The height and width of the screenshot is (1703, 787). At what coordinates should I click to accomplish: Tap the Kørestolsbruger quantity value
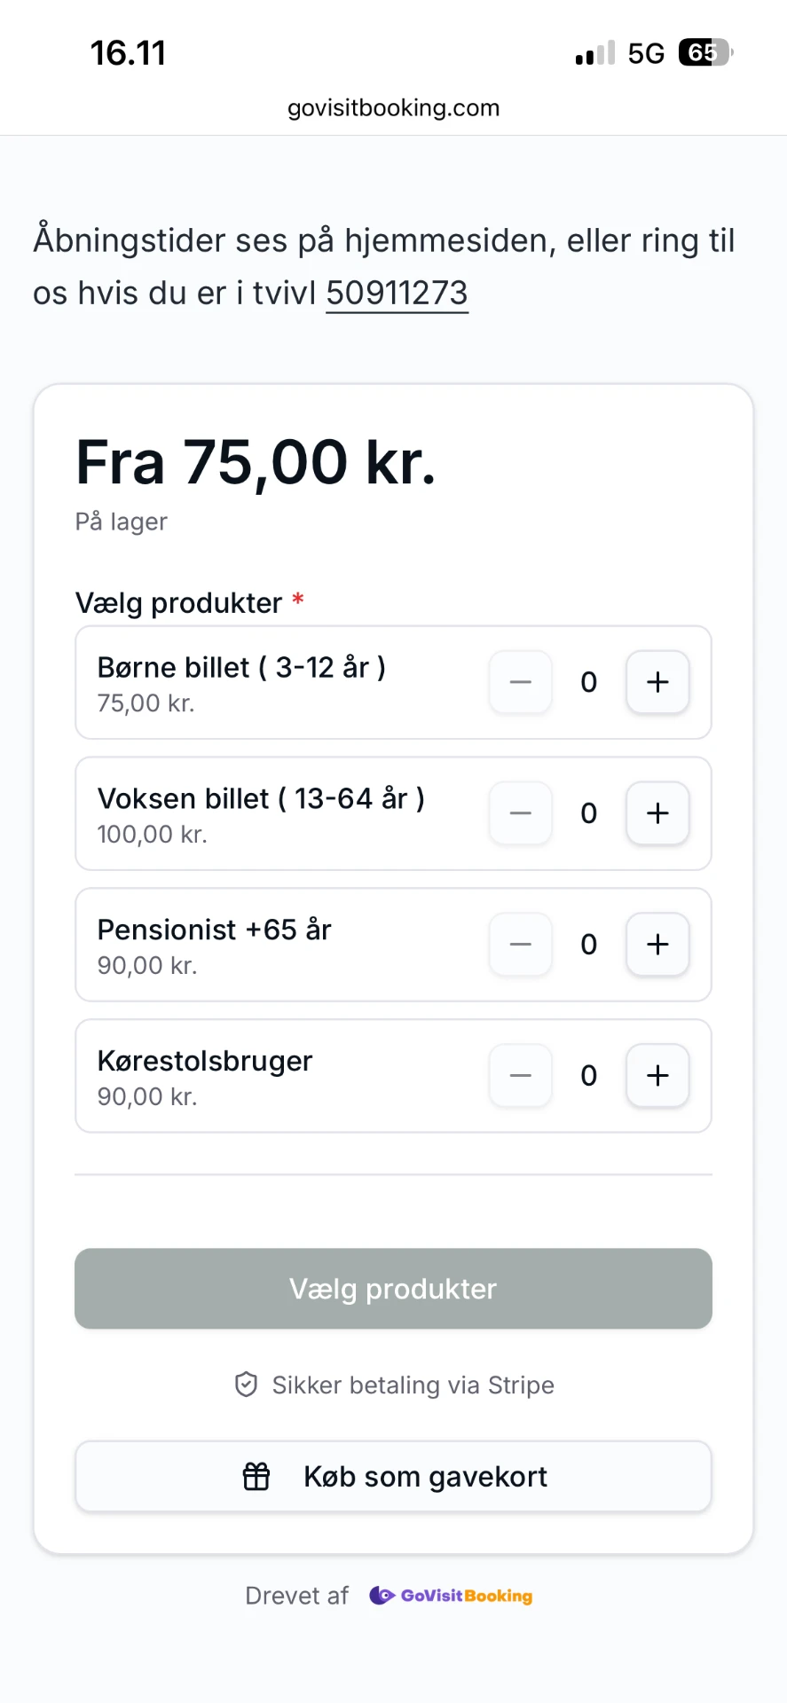pyautogui.click(x=589, y=1076)
